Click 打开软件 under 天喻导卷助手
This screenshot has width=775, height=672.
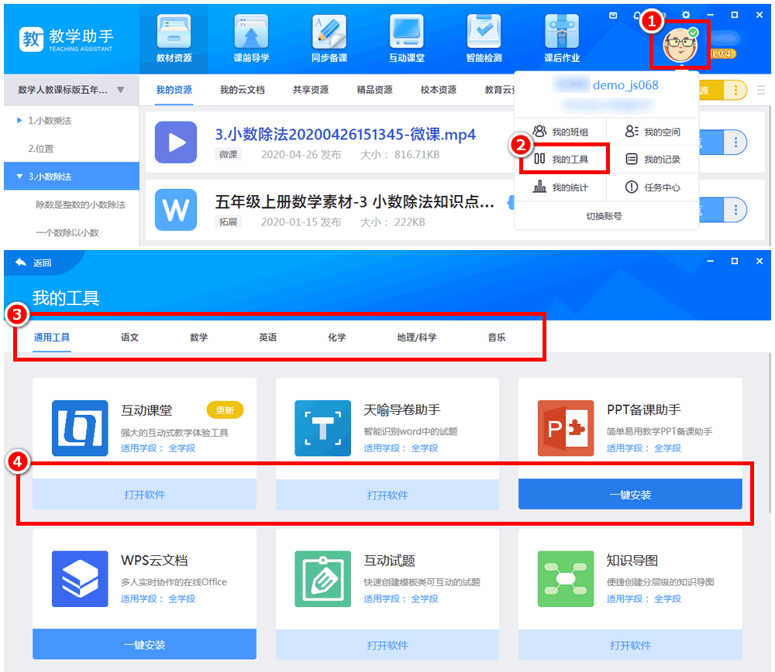(387, 495)
